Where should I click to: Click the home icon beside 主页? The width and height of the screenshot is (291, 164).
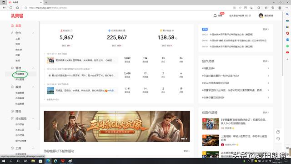[x=12, y=26]
